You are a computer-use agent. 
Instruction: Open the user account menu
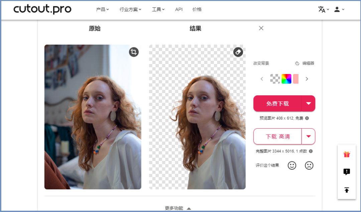(x=339, y=9)
